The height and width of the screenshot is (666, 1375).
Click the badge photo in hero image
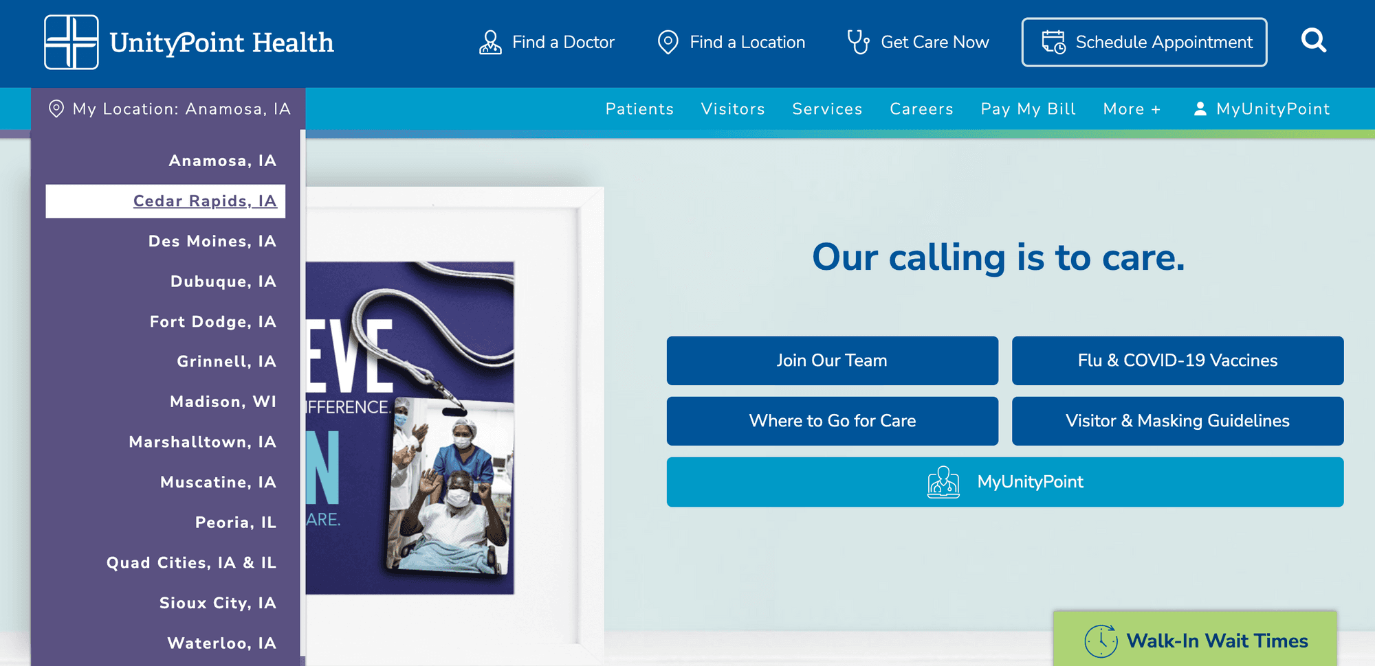[x=450, y=487]
